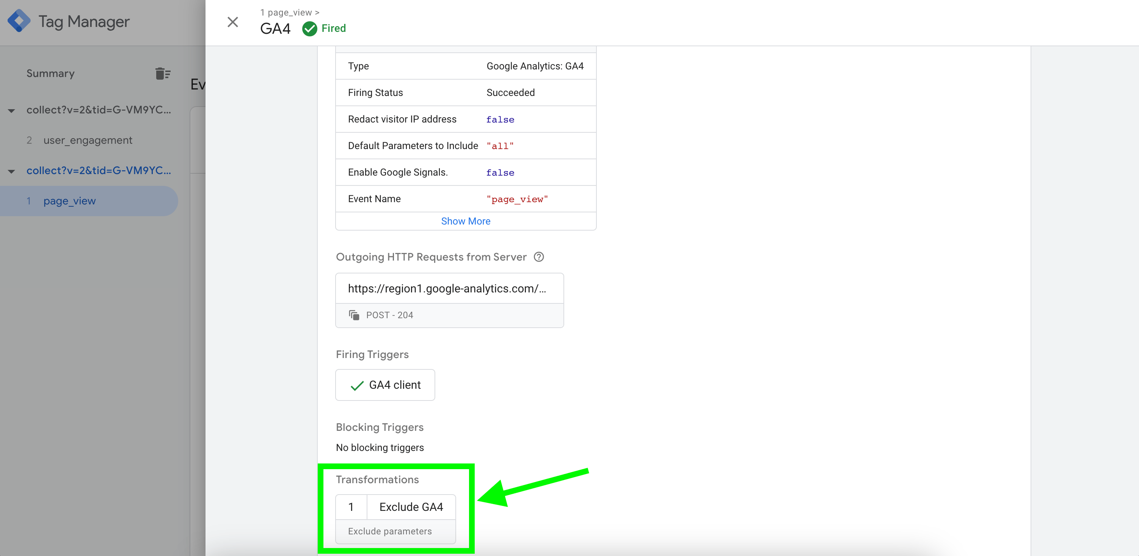The height and width of the screenshot is (556, 1139).
Task: Close the GA4 tag detail panel
Action: click(232, 22)
